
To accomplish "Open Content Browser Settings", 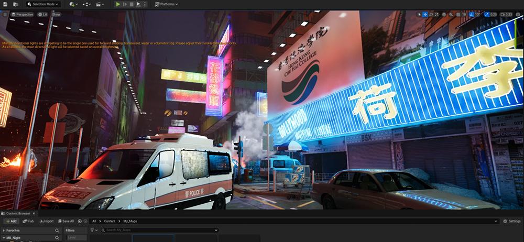I will (x=512, y=221).
